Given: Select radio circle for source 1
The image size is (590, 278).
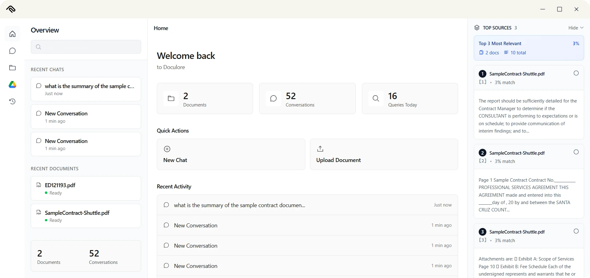Looking at the screenshot, I should [x=576, y=73].
